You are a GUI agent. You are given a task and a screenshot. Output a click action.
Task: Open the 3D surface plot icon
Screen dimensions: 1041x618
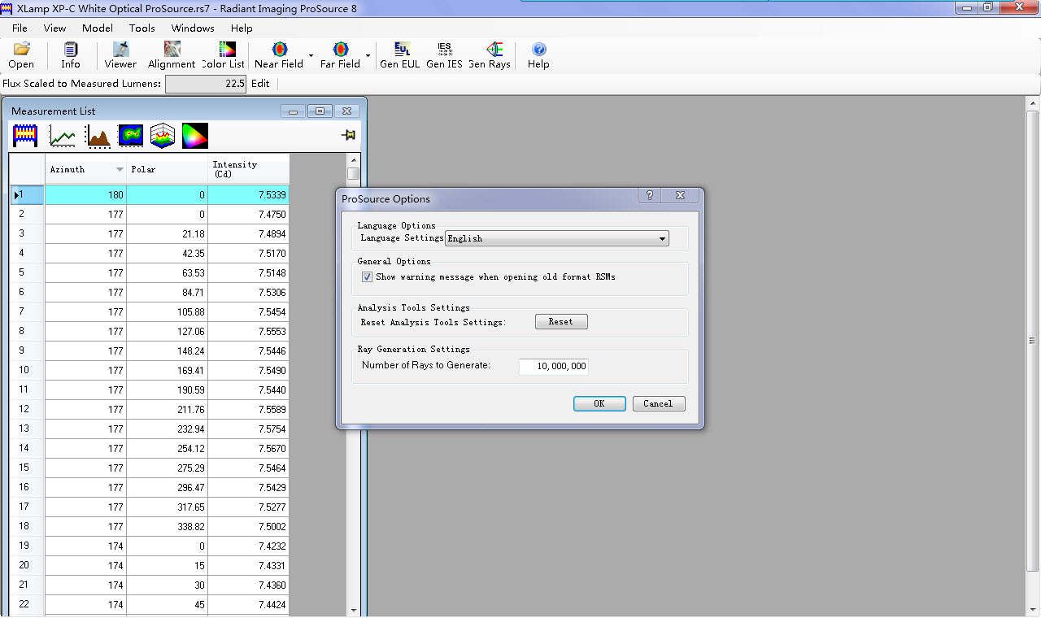[163, 136]
